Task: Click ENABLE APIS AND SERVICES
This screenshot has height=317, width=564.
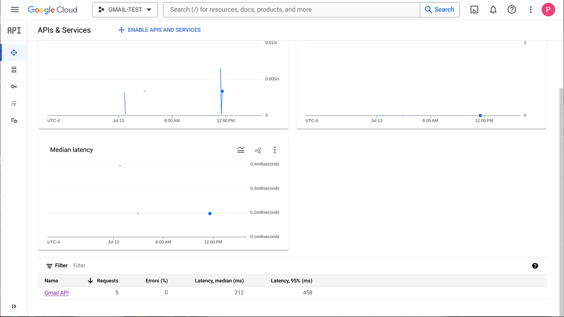Action: (159, 30)
